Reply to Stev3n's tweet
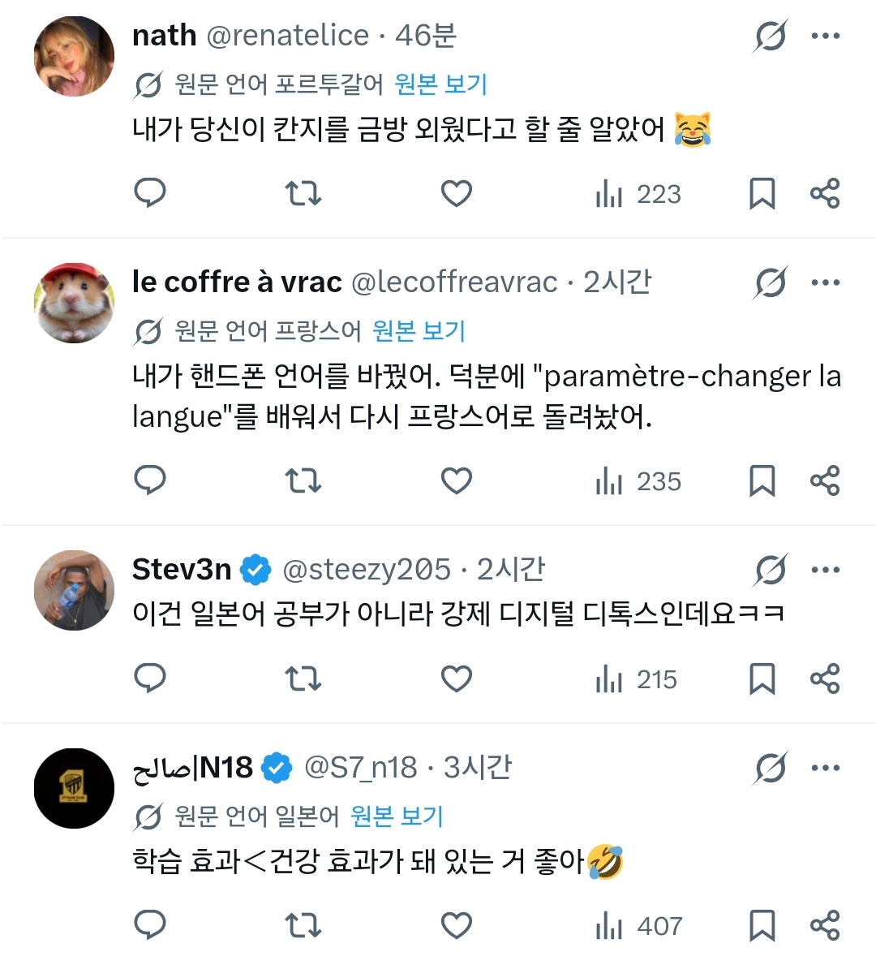Image resolution: width=876 pixels, height=965 pixels. (x=149, y=679)
